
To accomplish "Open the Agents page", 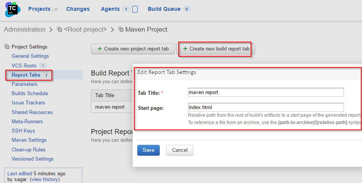I will click(110, 9).
